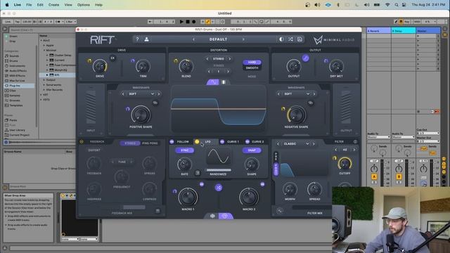The image size is (450, 253).
Task: Click the Filter Mix slider
Action: pyautogui.click(x=311, y=207)
